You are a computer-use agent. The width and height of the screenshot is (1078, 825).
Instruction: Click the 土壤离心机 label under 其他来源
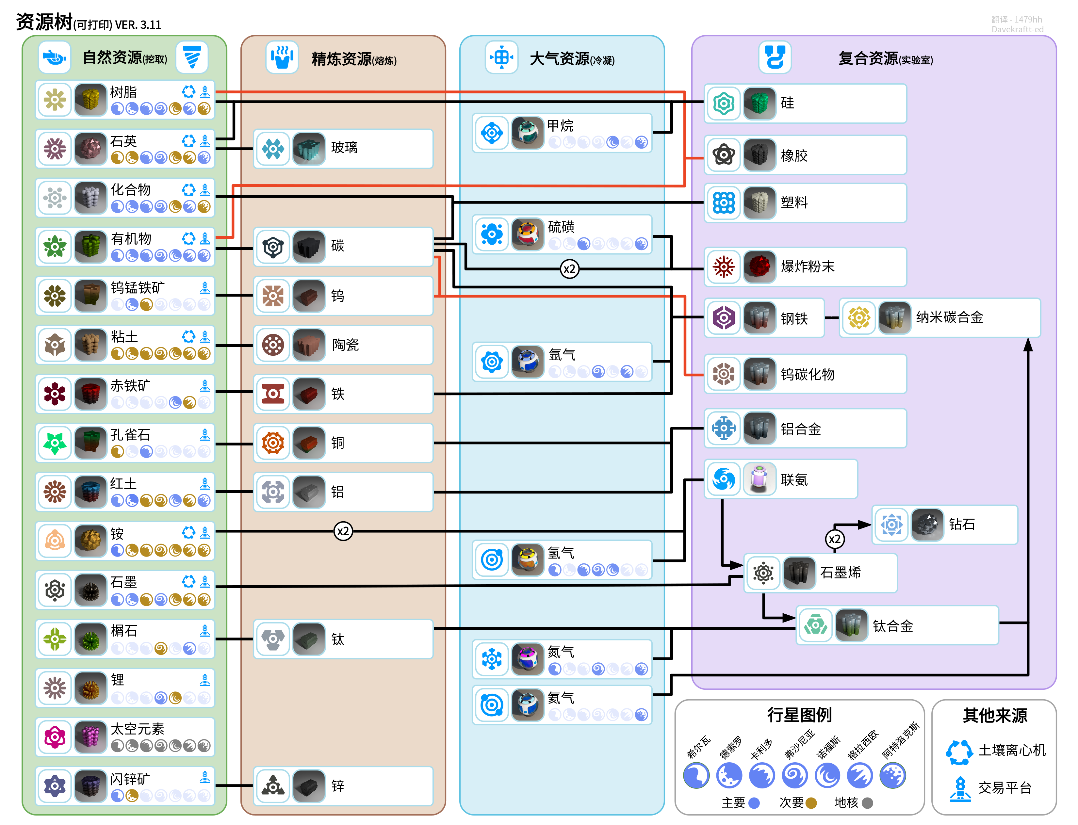click(1012, 750)
